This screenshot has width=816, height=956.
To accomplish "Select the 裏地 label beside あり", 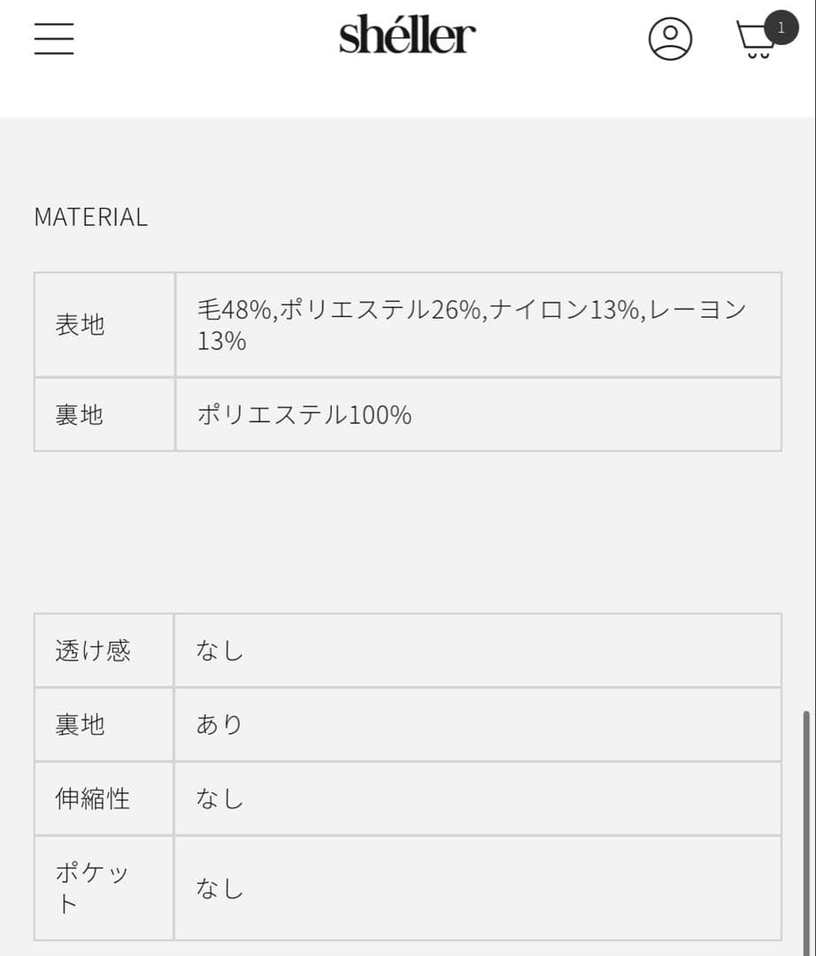I will tap(81, 725).
